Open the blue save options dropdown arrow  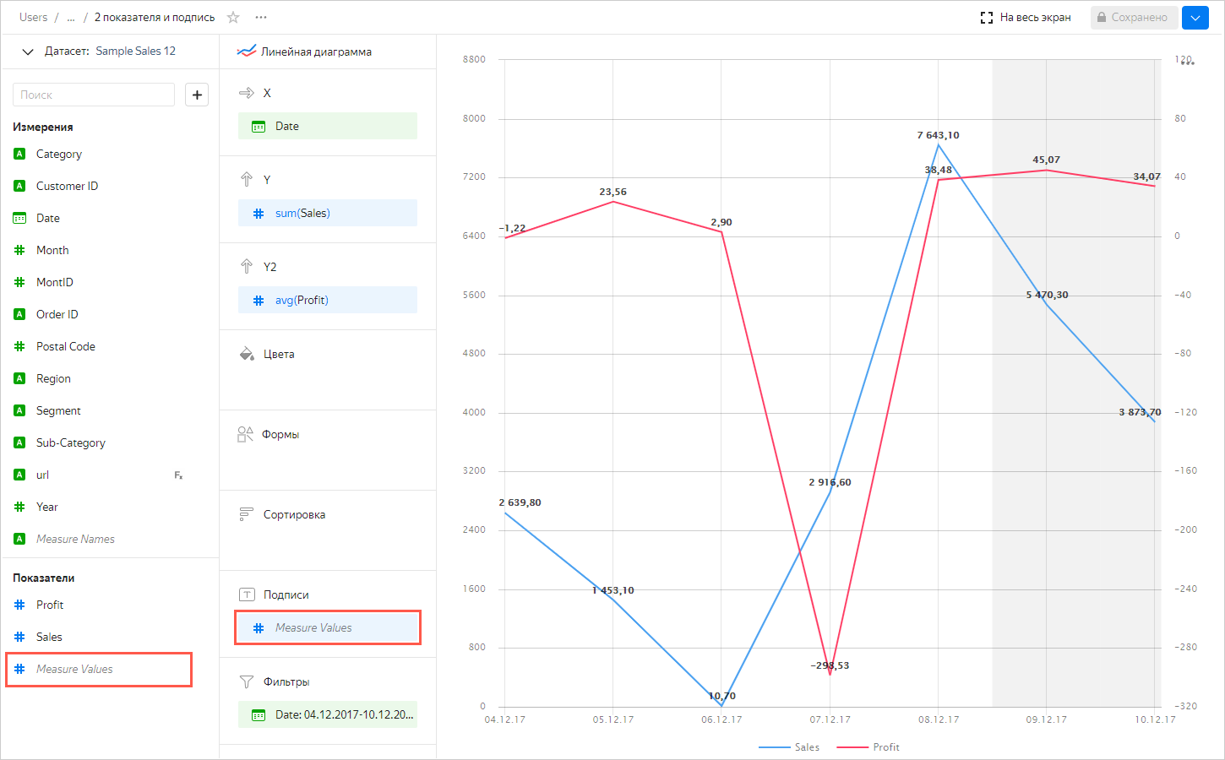point(1195,18)
